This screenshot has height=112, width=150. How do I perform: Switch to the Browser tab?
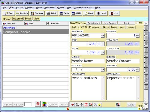(x=131, y=27)
